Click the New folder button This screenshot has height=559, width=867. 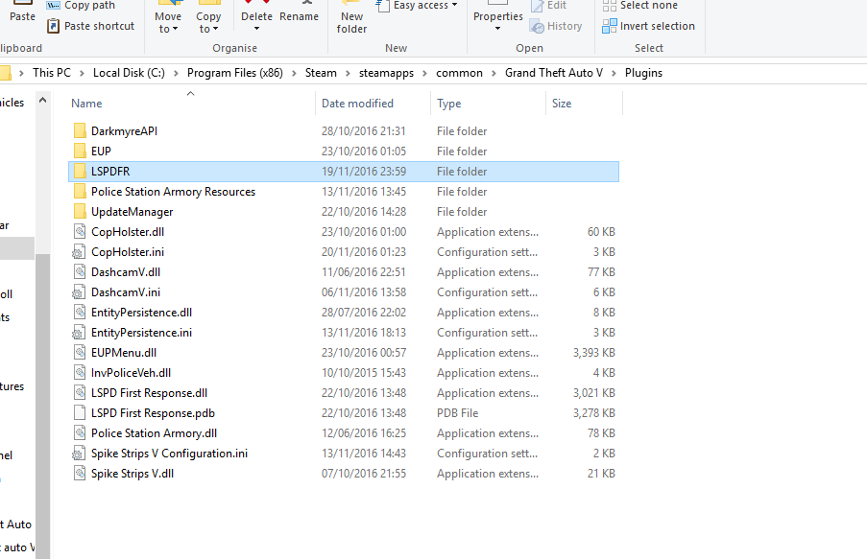[x=351, y=18]
